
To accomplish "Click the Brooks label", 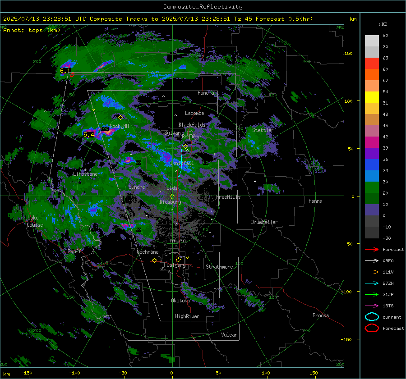I will coord(321,315).
